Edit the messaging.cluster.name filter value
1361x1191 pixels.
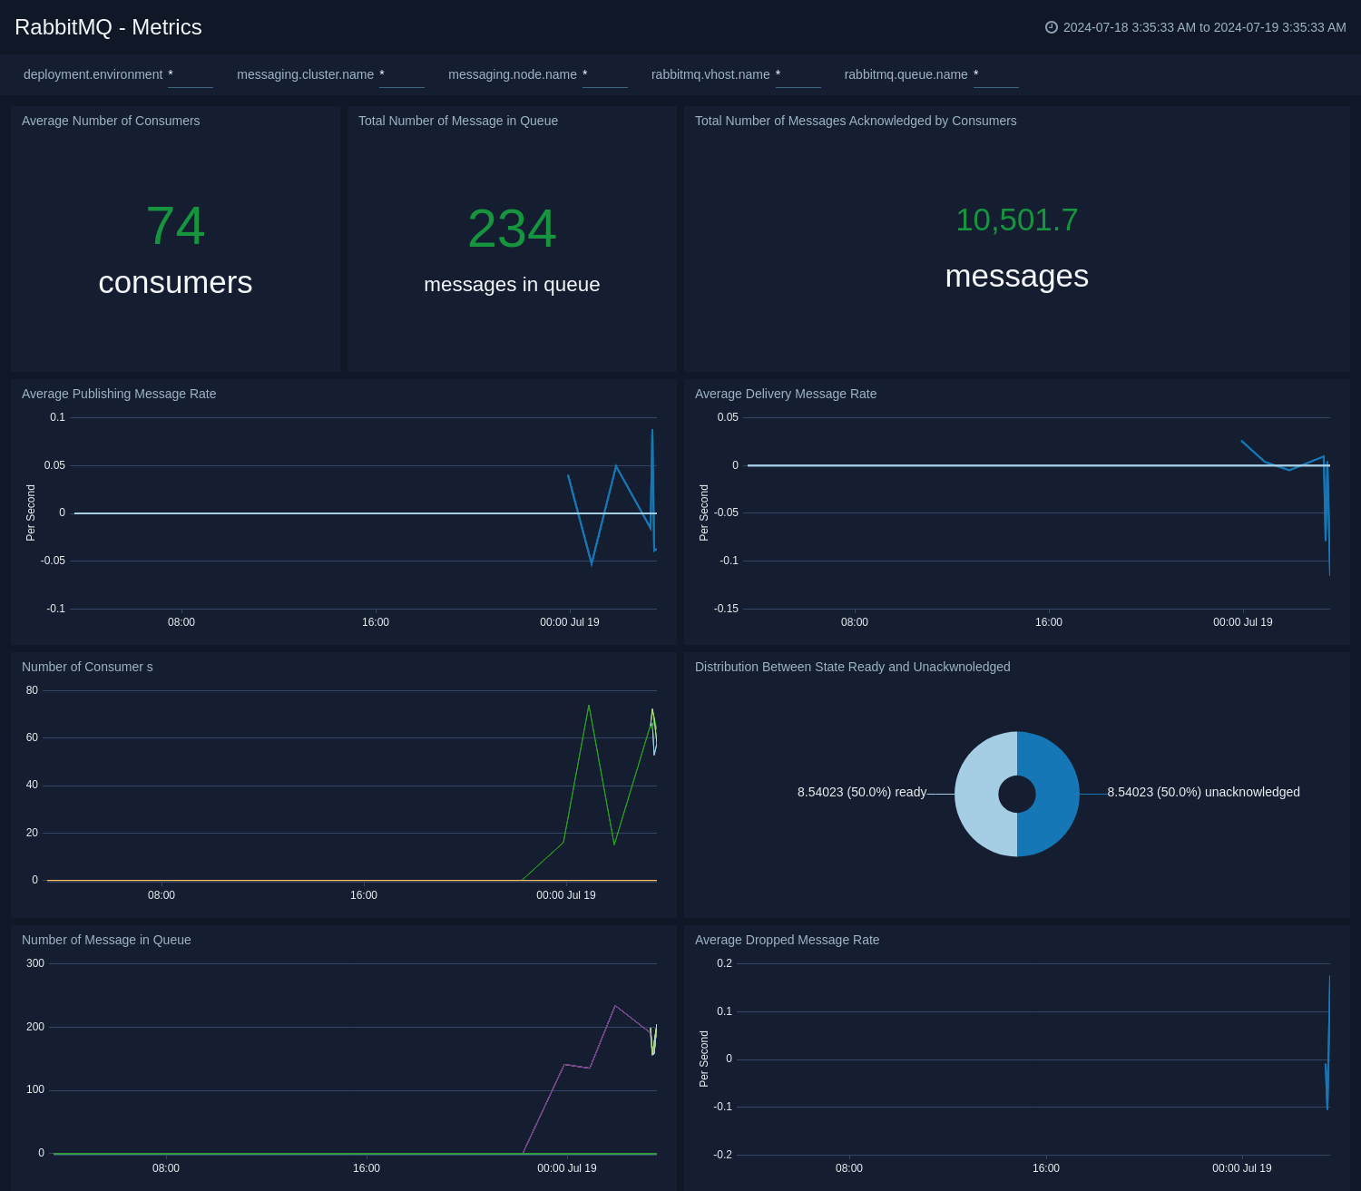402,75
